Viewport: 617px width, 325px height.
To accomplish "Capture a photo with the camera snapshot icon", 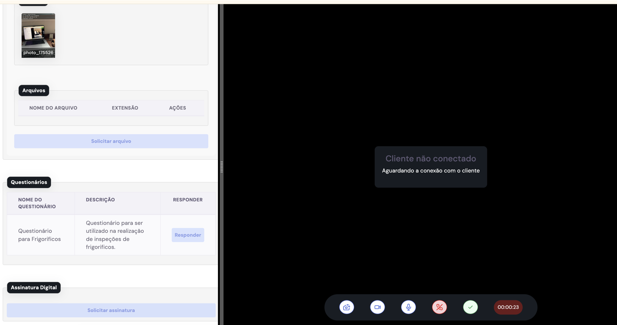I will click(x=346, y=307).
